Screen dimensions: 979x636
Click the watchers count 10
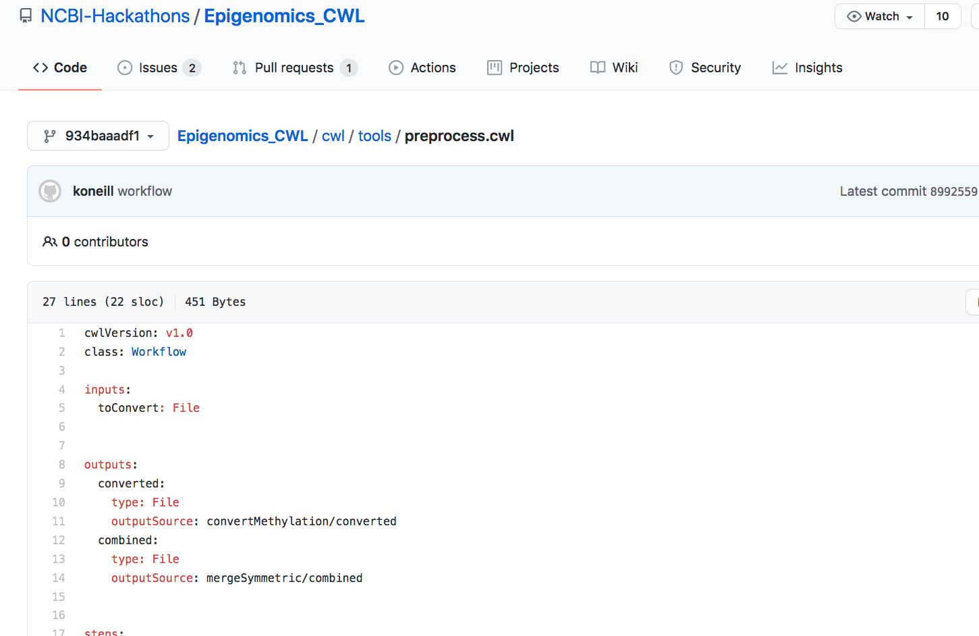tap(943, 16)
